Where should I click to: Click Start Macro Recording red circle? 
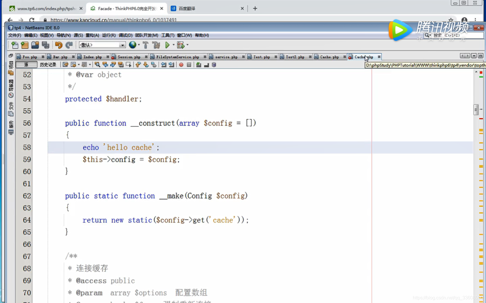(181, 65)
